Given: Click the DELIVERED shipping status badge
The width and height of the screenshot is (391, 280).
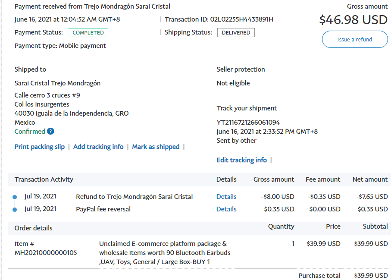Looking at the screenshot, I should point(236,33).
